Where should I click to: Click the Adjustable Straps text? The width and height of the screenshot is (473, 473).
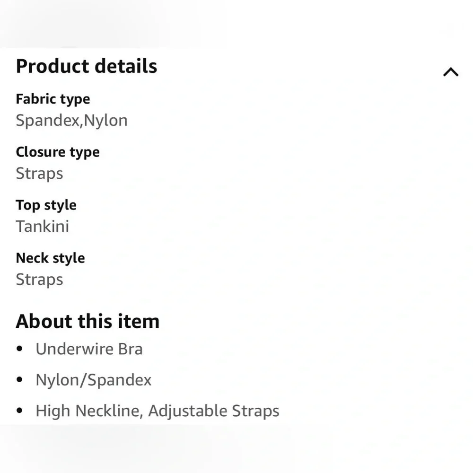tap(214, 411)
